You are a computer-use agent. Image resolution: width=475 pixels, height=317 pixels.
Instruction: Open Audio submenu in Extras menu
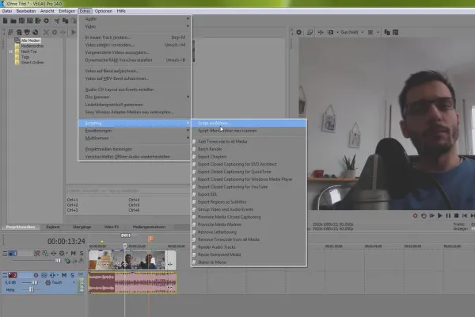point(135,19)
